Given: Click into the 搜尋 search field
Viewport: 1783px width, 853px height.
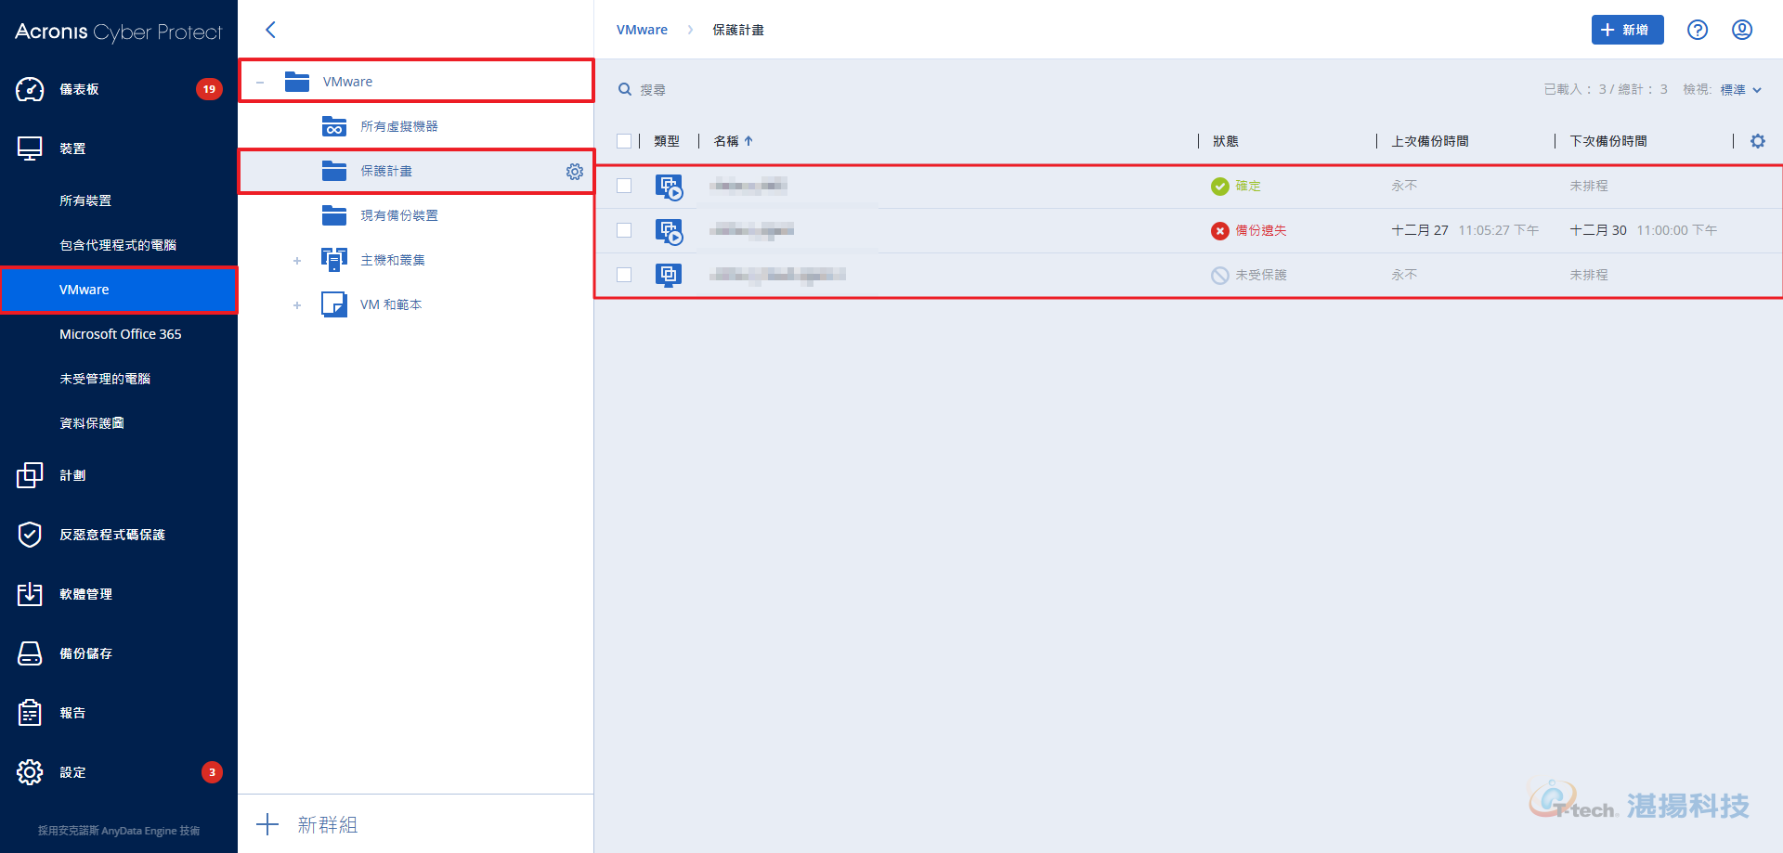Looking at the screenshot, I should coord(653,90).
